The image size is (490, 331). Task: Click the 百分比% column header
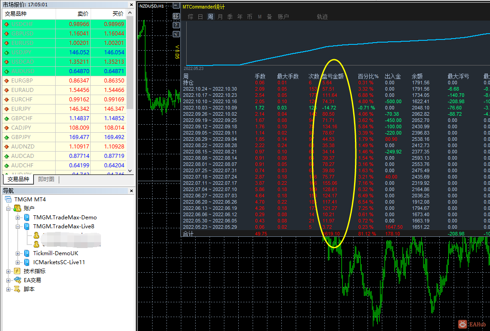[368, 76]
